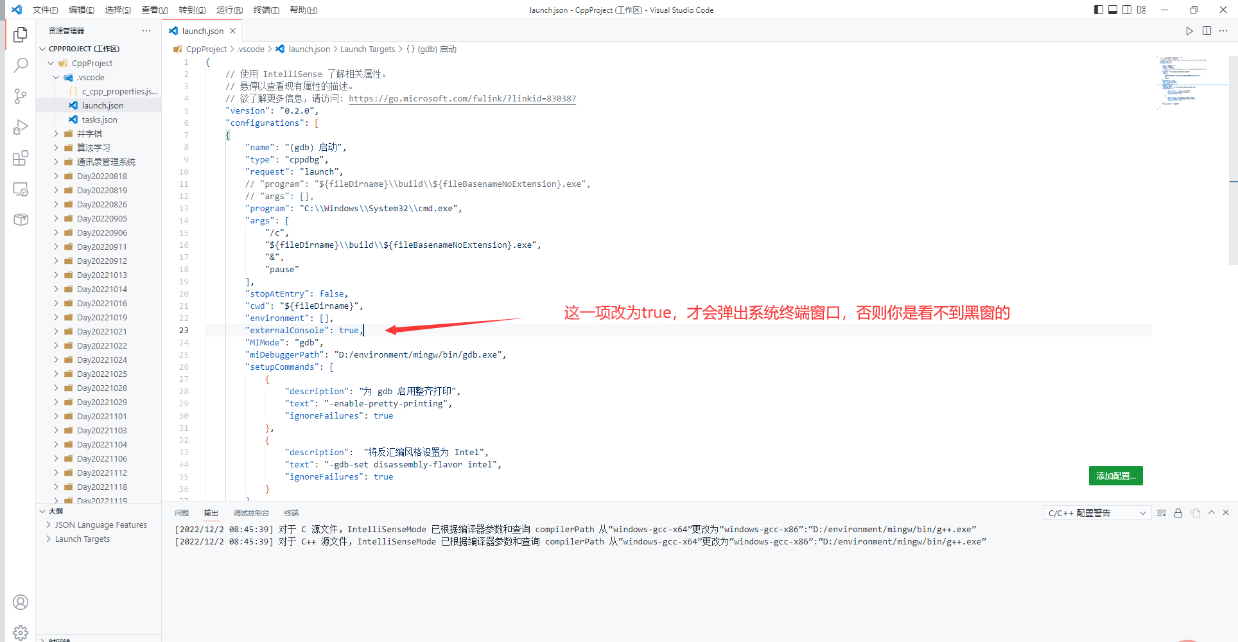Toggle secondary sidebar layout icon
The height and width of the screenshot is (642, 1238).
1127,10
